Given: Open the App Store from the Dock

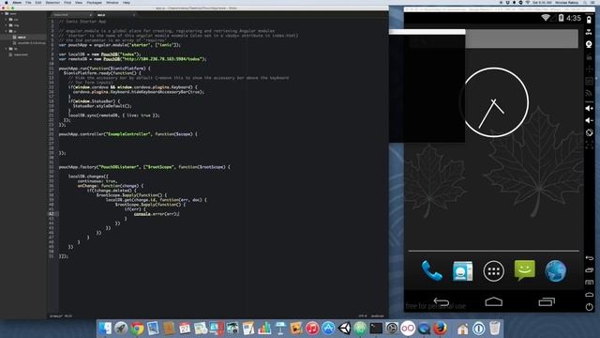Looking at the screenshot, I should [328, 329].
